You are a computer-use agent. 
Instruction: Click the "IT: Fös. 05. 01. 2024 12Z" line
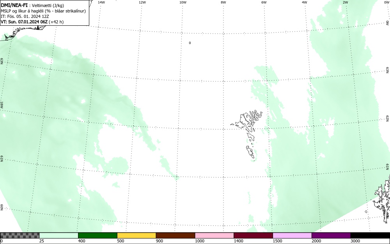click(x=25, y=16)
